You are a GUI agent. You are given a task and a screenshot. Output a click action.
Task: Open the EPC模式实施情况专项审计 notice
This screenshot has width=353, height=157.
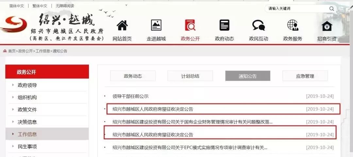tap(190, 148)
